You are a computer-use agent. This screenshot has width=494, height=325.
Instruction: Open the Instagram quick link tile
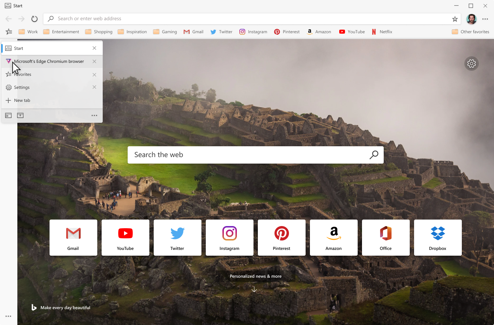230,238
